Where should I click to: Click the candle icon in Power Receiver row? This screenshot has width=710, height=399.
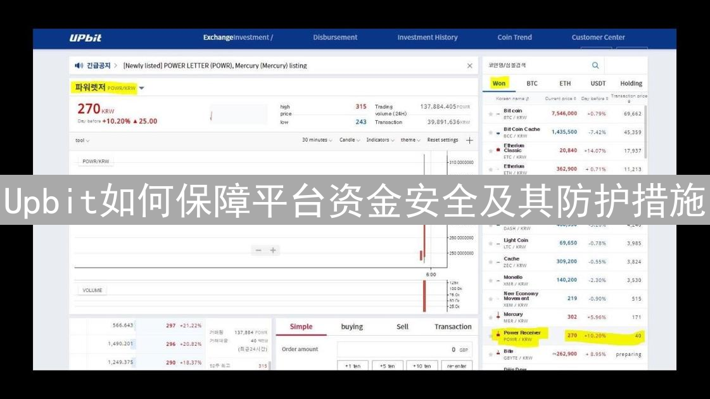point(498,336)
